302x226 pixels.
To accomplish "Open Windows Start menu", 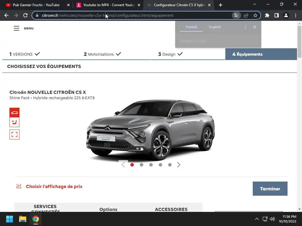I will point(9,219).
